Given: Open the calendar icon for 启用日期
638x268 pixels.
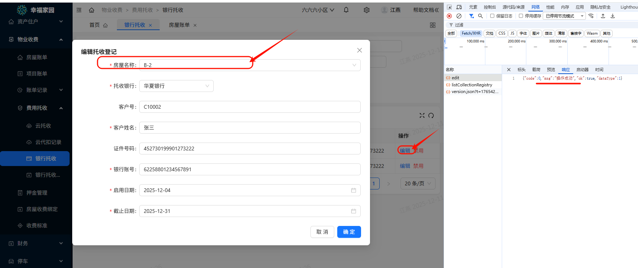Looking at the screenshot, I should pos(353,190).
